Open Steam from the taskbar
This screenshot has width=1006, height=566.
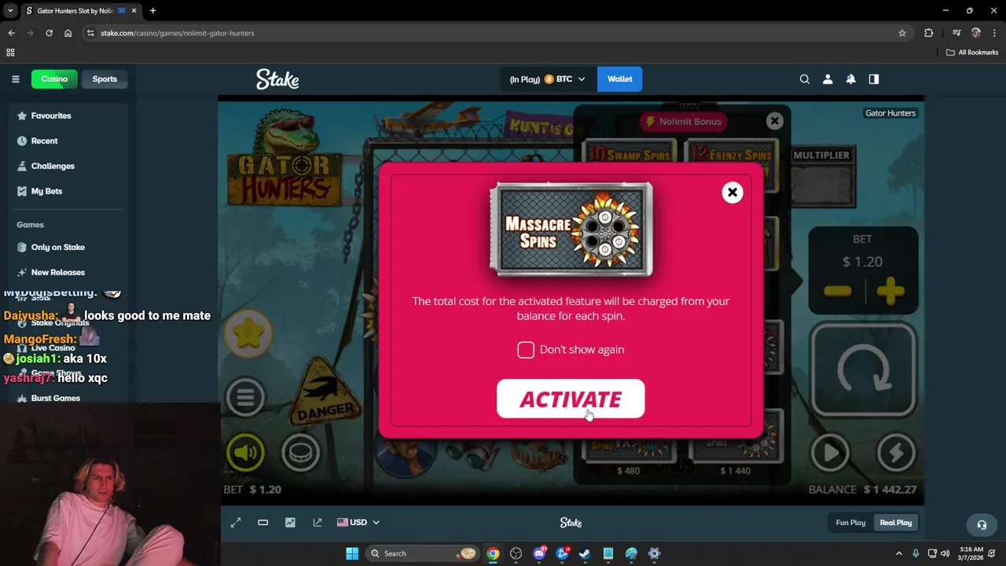pyautogui.click(x=585, y=553)
